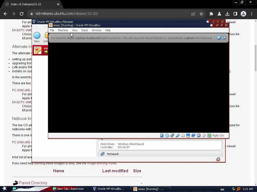Click the recording icon in VM status bar
Viewport: 257px width, 192px height.
(194, 135)
